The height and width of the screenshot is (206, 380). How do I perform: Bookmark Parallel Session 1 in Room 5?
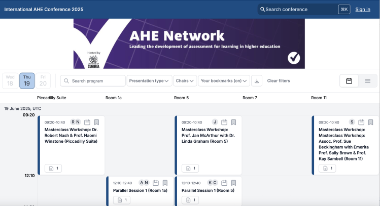[233, 183]
